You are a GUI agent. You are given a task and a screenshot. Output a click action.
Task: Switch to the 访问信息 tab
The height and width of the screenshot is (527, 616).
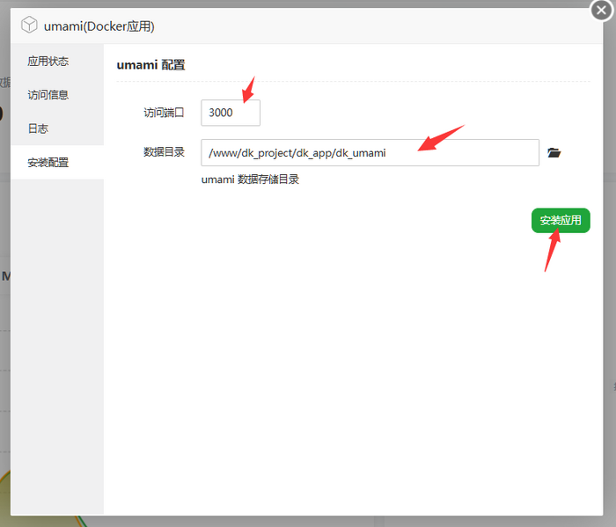coord(48,95)
